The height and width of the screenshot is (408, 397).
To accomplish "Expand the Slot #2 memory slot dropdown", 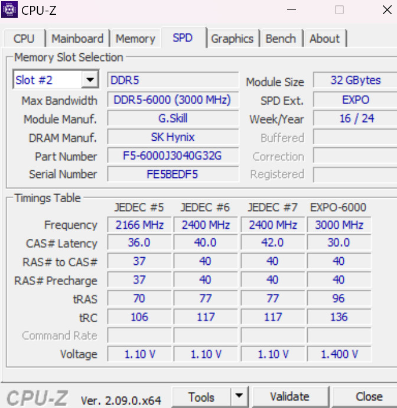I will (90, 79).
